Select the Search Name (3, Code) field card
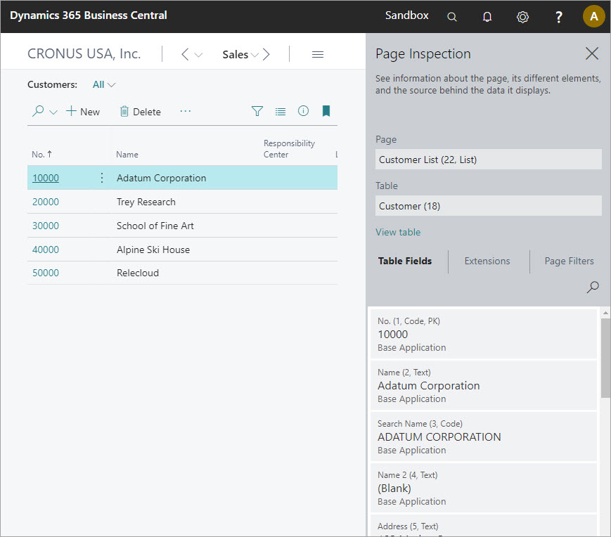The height and width of the screenshot is (537, 611). pyautogui.click(x=483, y=436)
